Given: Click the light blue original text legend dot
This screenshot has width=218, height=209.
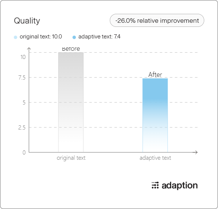Looking at the screenshot, I should 16,37.
